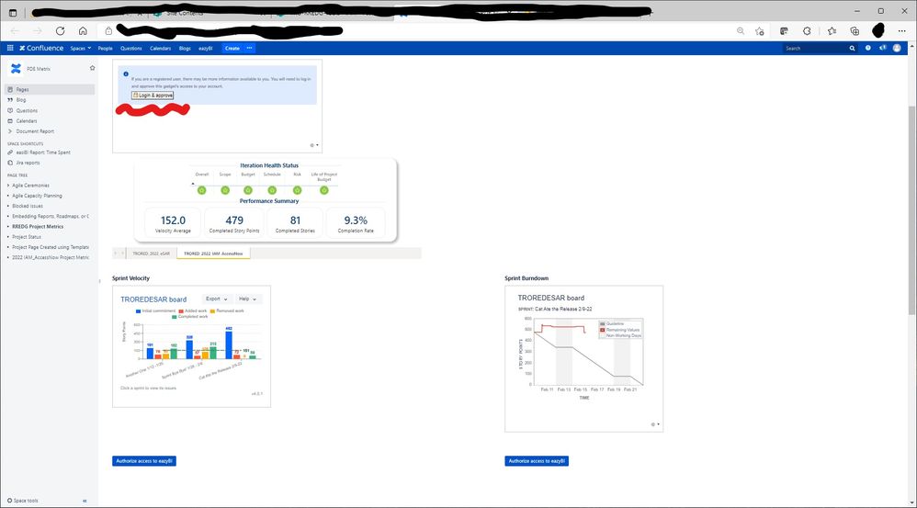This screenshot has width=917, height=508.
Task: Open the browser Collections icon
Action: (x=855, y=31)
